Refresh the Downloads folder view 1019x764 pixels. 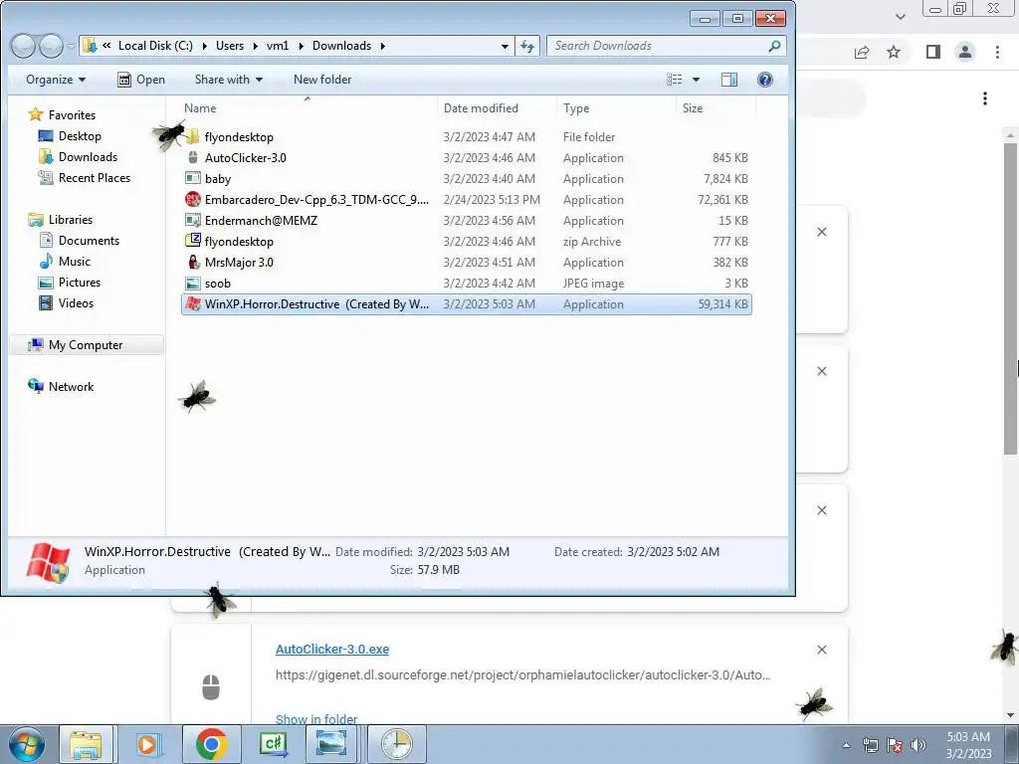(x=527, y=46)
